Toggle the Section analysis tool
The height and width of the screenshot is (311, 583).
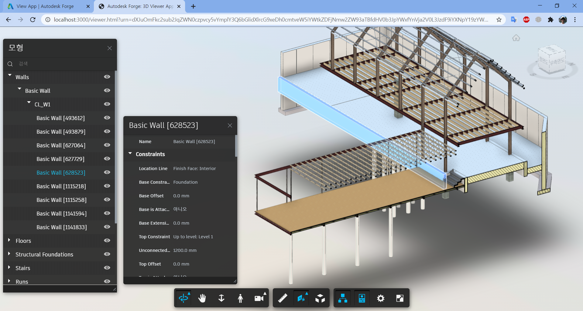tap(301, 298)
